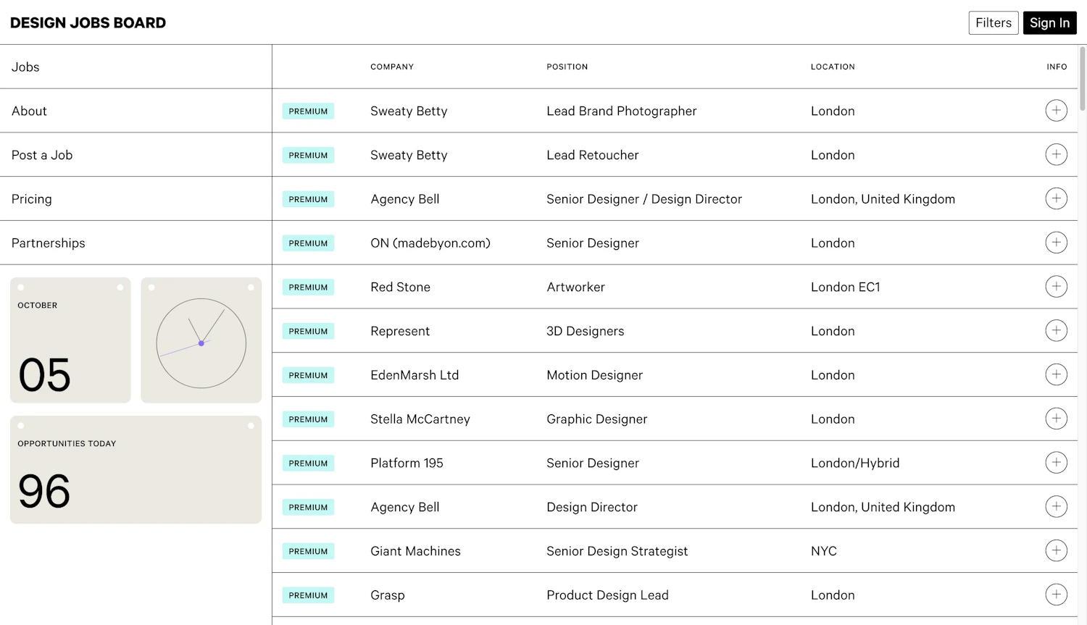Select Jobs in the left navigation
This screenshot has width=1087, height=625.
coord(25,67)
